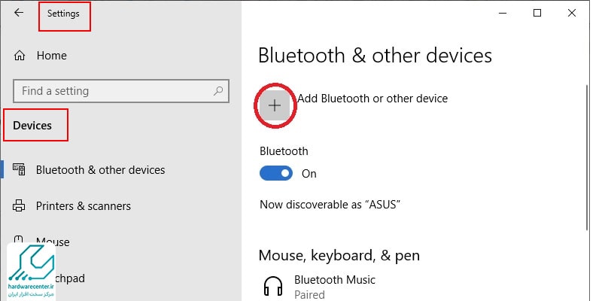Screen dimensions: 602x301
Task: Click the Home house icon
Action: 20,56
